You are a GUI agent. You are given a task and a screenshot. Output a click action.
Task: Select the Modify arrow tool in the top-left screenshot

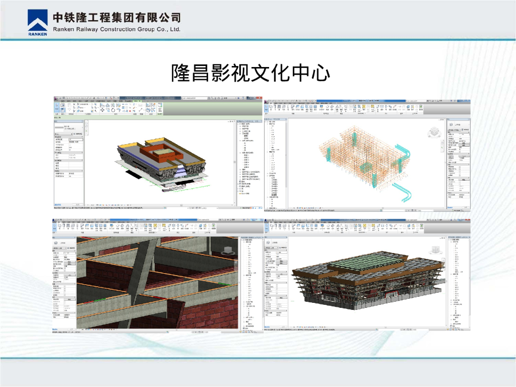pos(56,108)
